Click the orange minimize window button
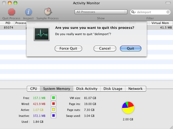The height and width of the screenshot is (129, 173). click(x=10, y=3)
